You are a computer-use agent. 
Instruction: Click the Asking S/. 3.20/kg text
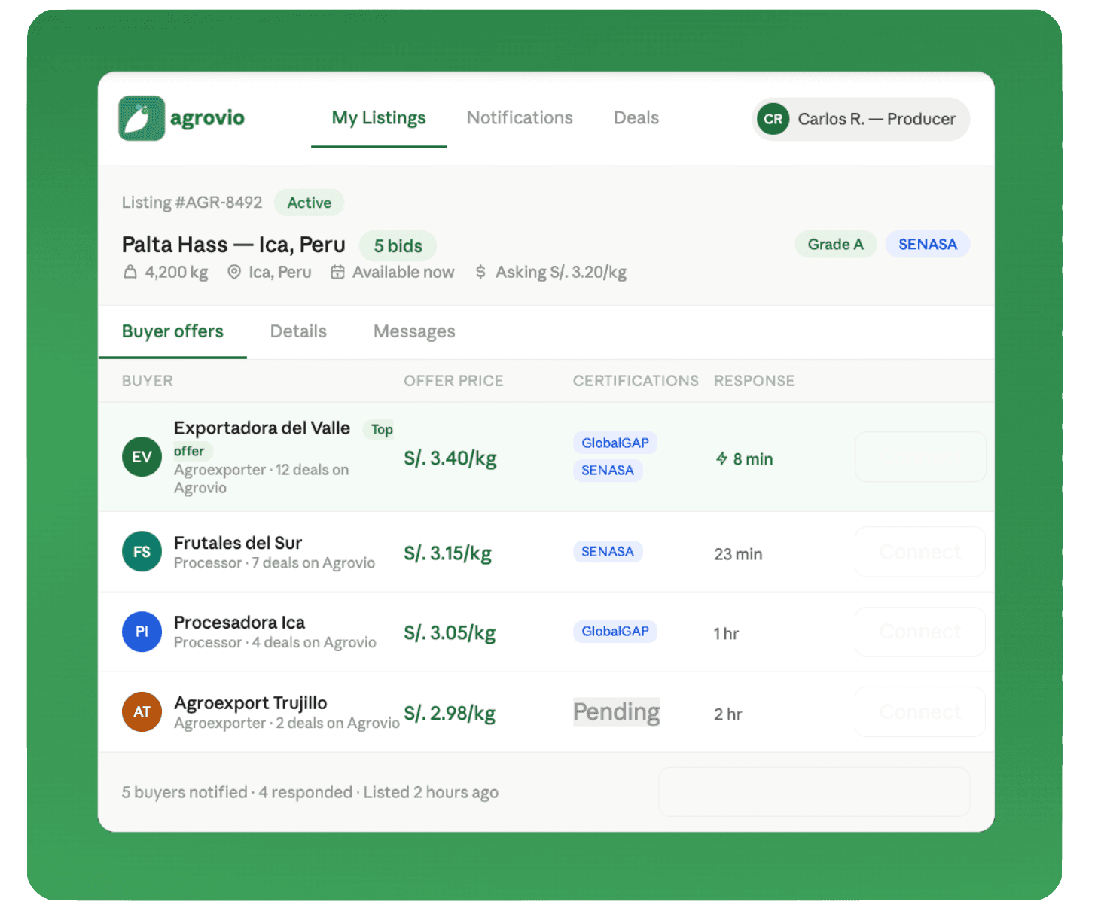(561, 272)
